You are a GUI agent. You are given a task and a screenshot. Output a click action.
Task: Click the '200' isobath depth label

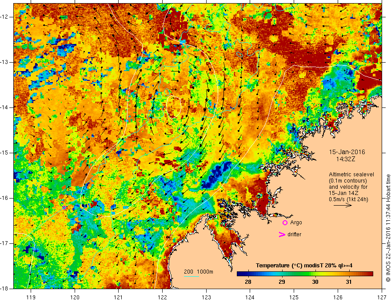click(x=188, y=272)
